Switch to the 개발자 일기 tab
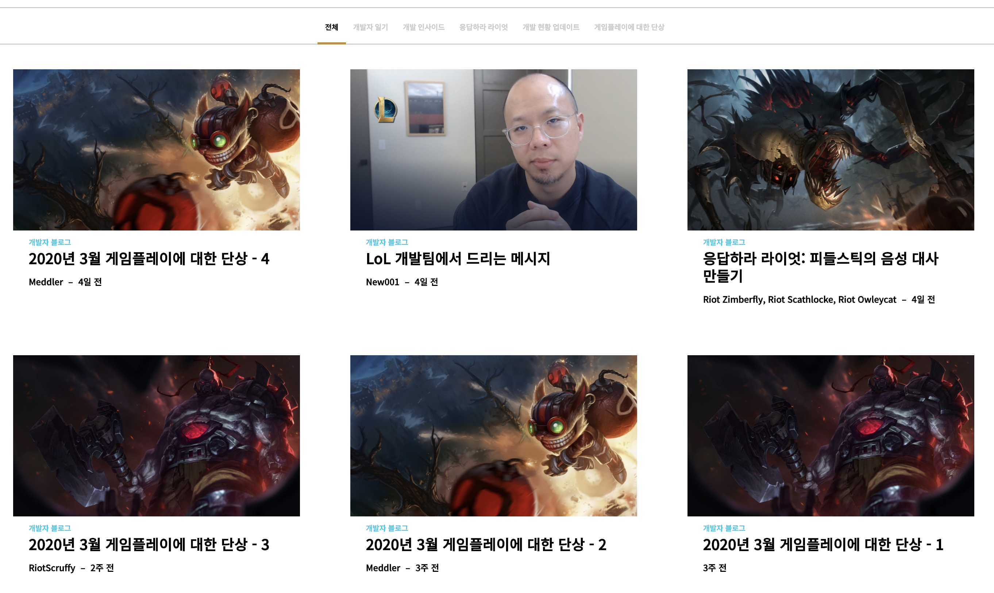 370,27
